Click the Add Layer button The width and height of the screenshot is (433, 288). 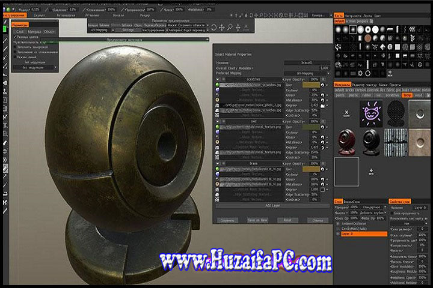pos(272,206)
